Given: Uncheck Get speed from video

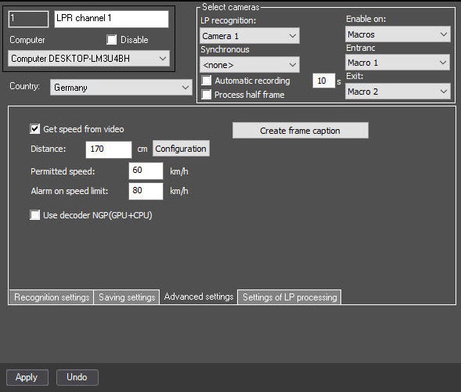Looking at the screenshot, I should point(34,128).
